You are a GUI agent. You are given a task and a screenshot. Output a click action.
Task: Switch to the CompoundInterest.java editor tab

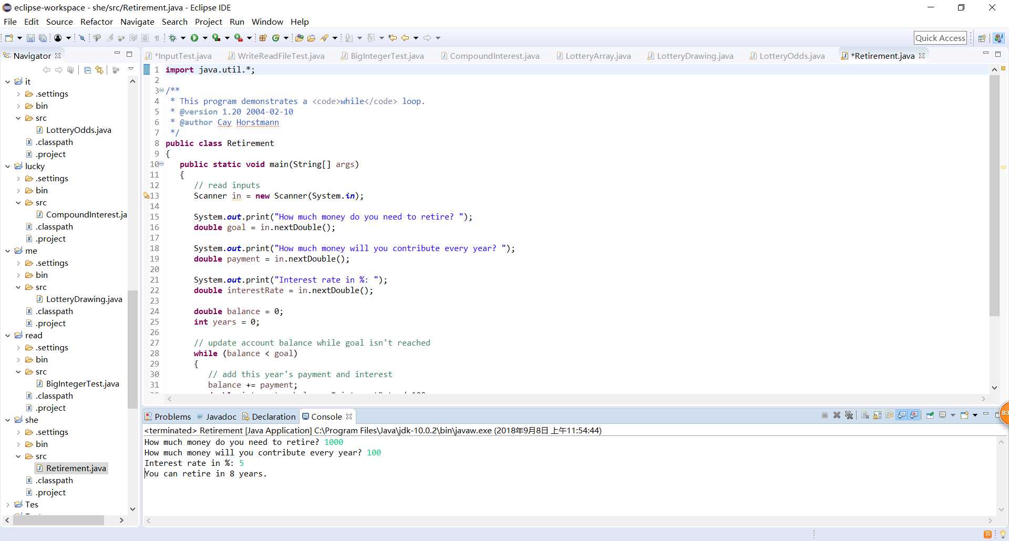(x=490, y=56)
